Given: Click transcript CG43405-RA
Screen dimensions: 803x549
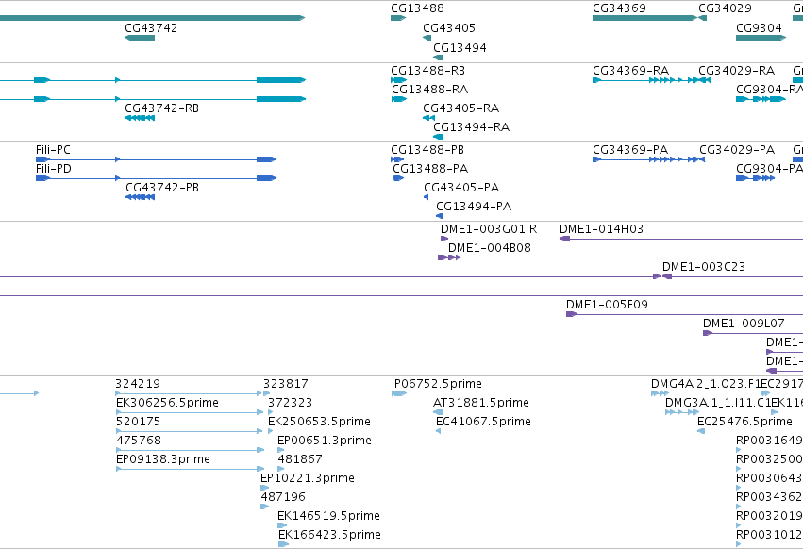Looking at the screenshot, I should (429, 118).
